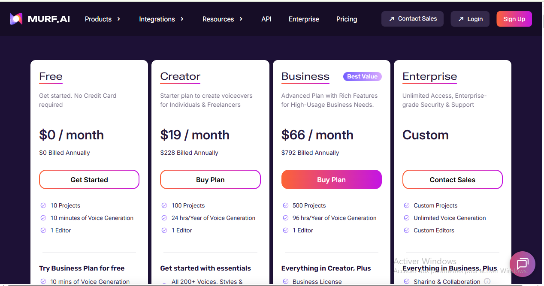Click checkmark beside 10 Projects in Free

click(43, 205)
